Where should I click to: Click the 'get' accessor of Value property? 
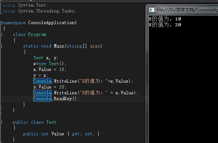(x=76, y=134)
